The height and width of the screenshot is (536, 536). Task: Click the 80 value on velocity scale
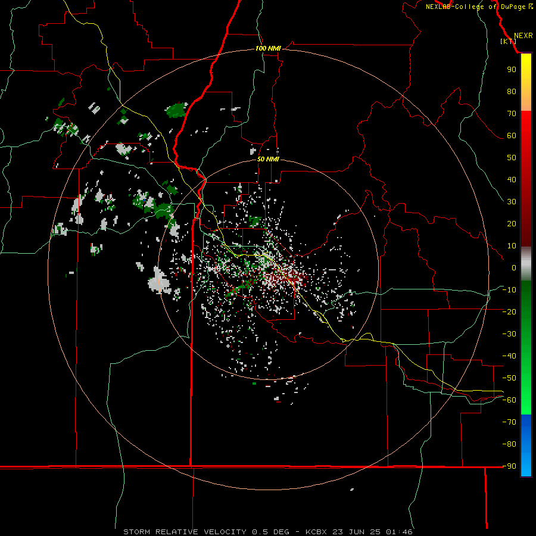[512, 91]
